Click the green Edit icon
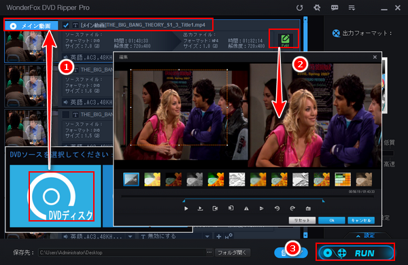This screenshot has width=408, height=265. [x=285, y=40]
